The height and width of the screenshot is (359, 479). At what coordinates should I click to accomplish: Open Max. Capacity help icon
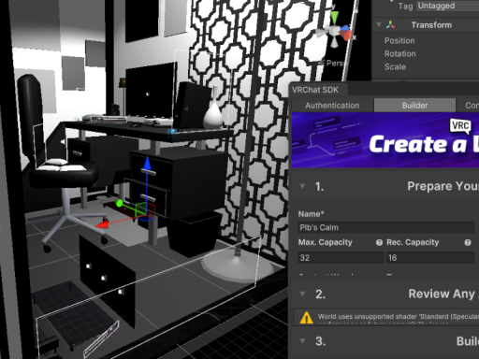(x=379, y=242)
